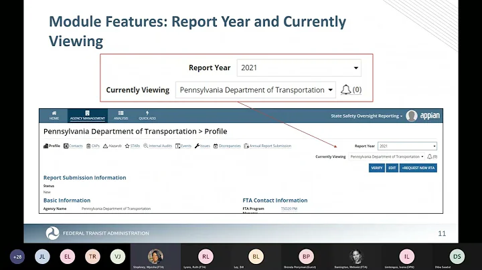Select participant avatar TR
This screenshot has width=482, height=270.
click(92, 257)
